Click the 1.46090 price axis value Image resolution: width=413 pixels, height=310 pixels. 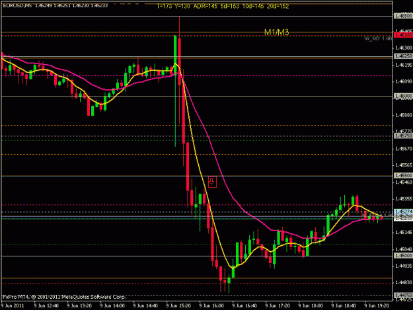[404, 82]
